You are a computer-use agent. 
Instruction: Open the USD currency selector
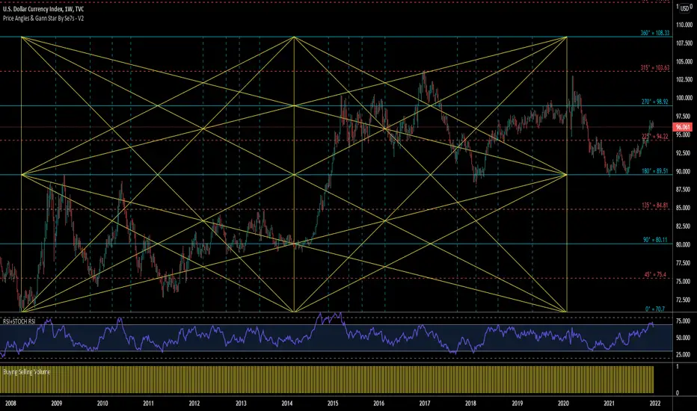684,8
